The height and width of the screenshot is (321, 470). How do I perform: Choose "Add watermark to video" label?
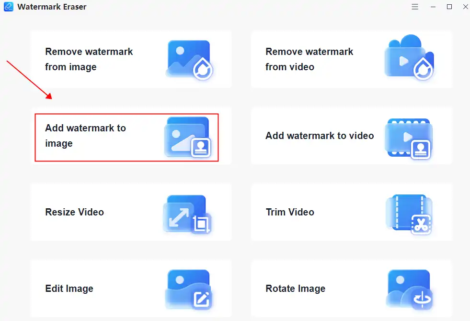pyautogui.click(x=320, y=136)
